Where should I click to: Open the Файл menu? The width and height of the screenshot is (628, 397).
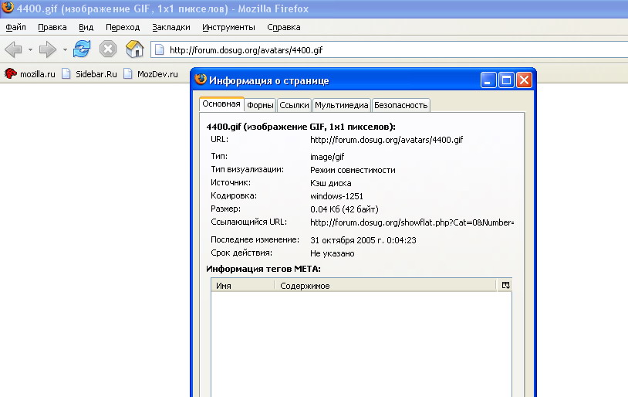[x=16, y=27]
